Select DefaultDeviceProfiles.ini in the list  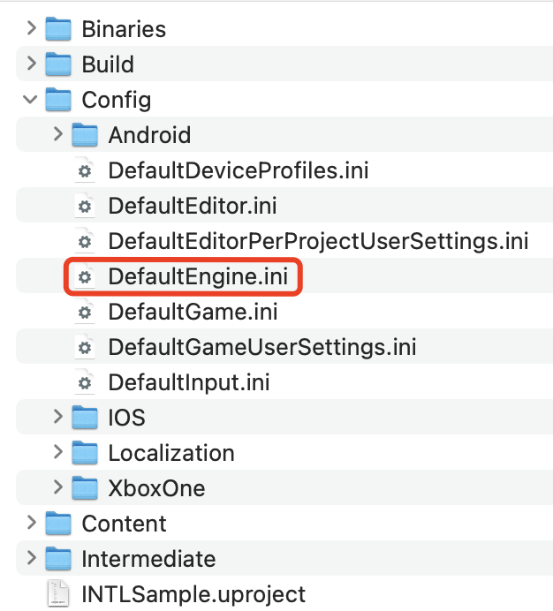click(x=239, y=170)
